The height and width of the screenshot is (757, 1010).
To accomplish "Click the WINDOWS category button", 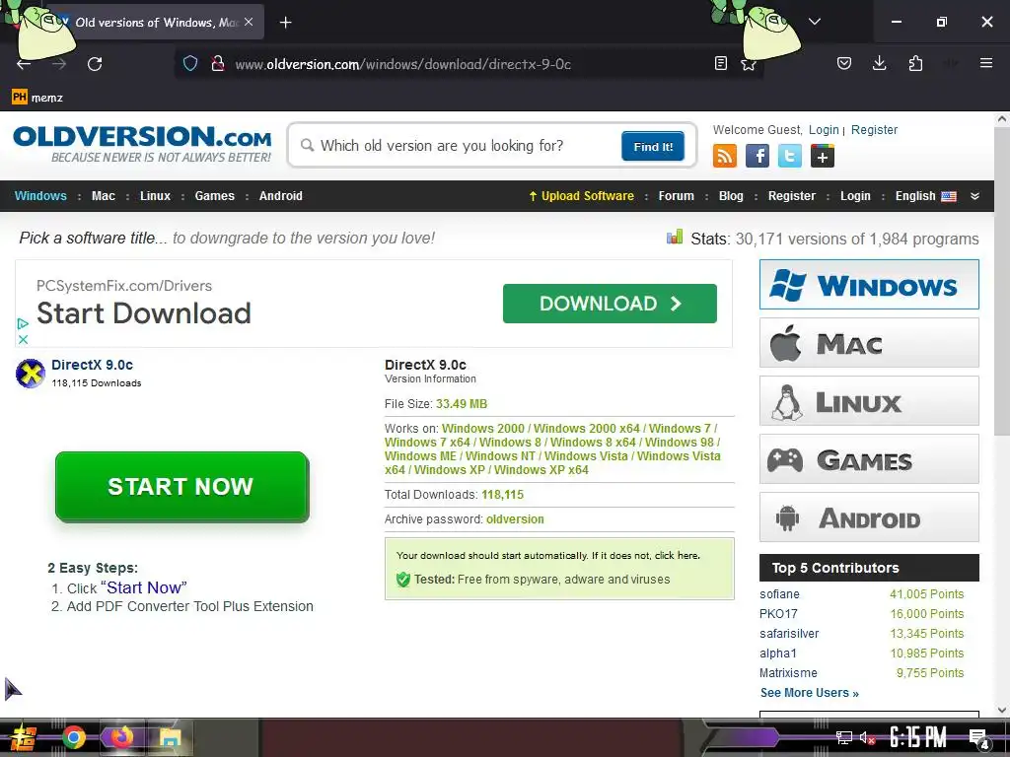I will pos(869,284).
